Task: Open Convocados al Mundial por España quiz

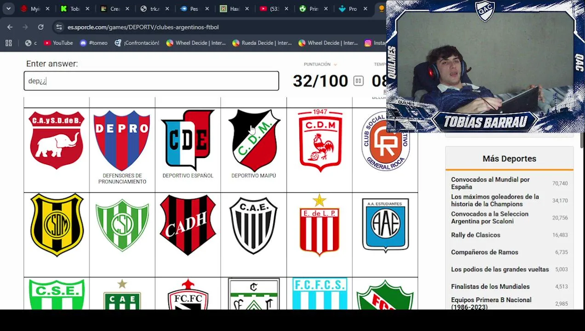Action: click(490, 183)
